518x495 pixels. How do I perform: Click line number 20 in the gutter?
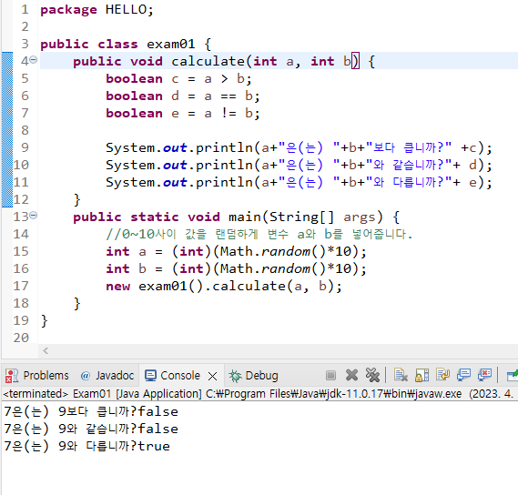click(21, 338)
